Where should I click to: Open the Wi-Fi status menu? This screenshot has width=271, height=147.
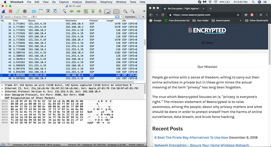[215, 2]
